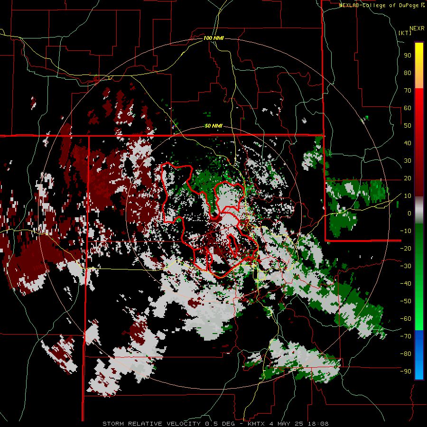427x427 pixels.
Task: Click the NEXR label above color bar
Action: pos(417,28)
